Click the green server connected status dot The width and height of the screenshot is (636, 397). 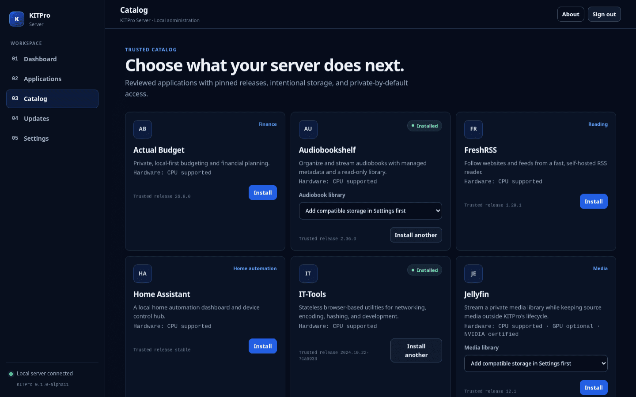click(x=11, y=374)
